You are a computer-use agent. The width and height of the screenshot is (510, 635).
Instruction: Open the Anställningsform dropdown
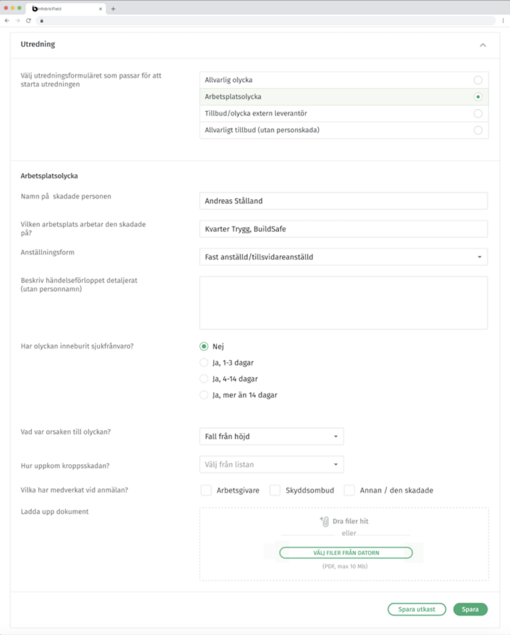click(343, 257)
